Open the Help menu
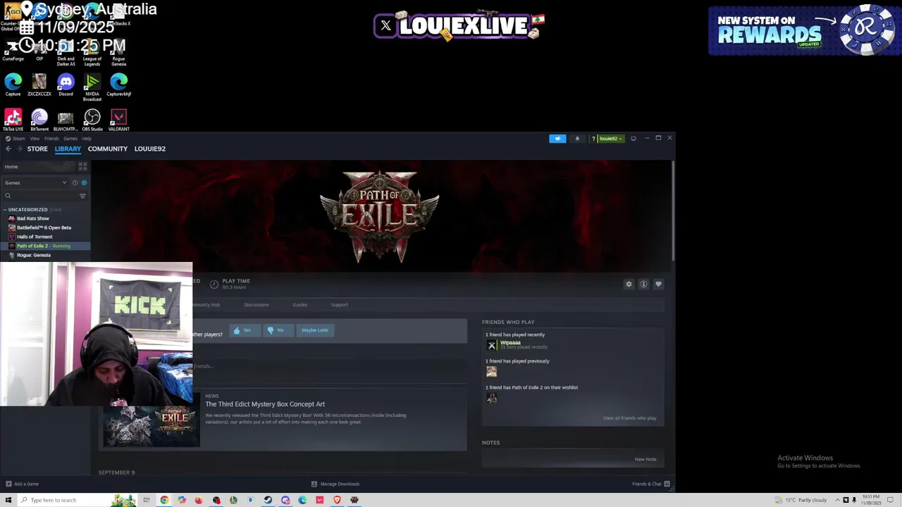The width and height of the screenshot is (902, 507). tap(87, 139)
